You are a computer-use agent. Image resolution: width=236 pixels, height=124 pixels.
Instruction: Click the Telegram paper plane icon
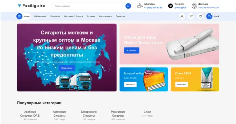(x=170, y=6)
